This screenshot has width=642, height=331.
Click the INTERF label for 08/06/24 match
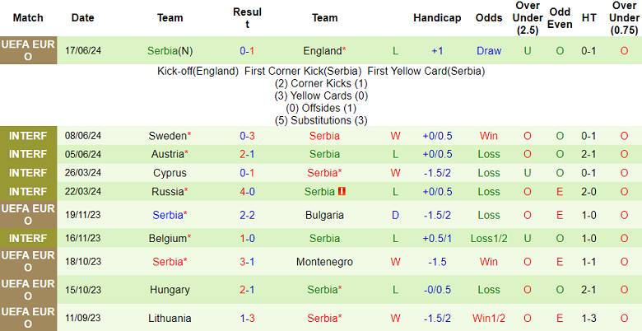pos(28,135)
